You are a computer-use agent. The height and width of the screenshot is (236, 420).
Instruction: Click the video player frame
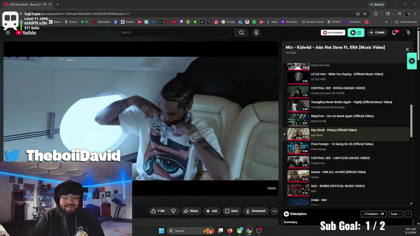tap(141, 118)
